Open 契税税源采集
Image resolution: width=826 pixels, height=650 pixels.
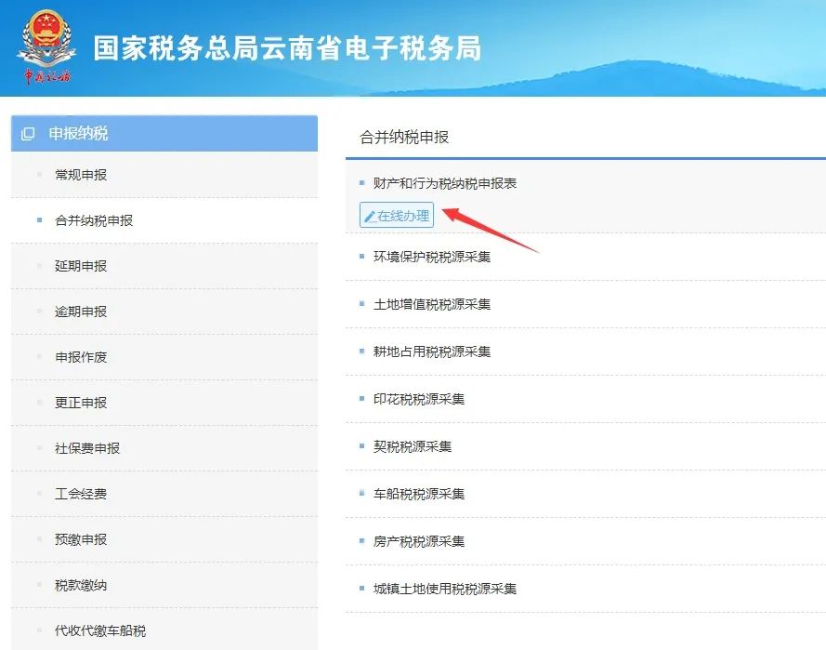413,446
